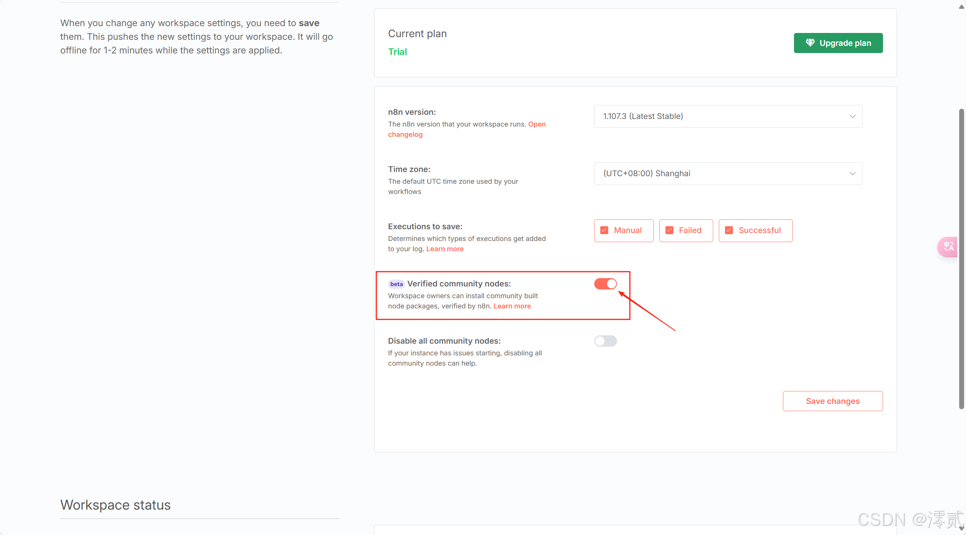Open the n8n version selector
Image resolution: width=966 pixels, height=535 pixels.
pyautogui.click(x=728, y=116)
